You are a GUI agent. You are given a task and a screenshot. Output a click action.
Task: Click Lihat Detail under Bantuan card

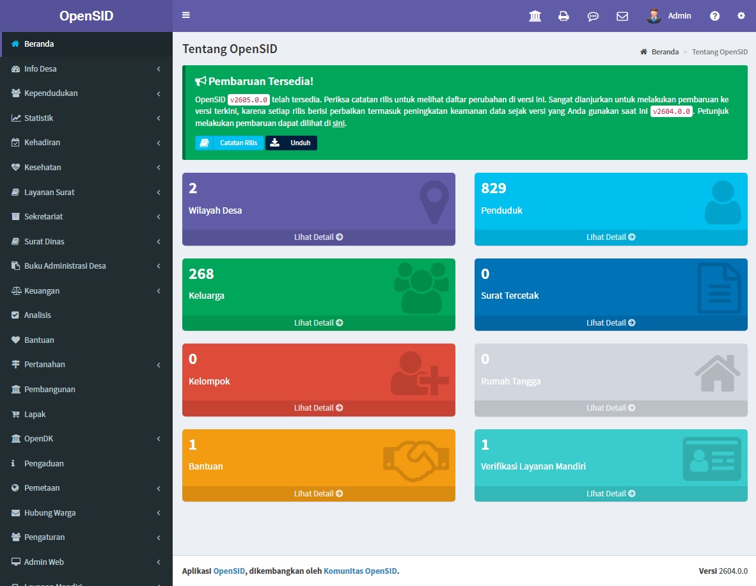point(319,494)
